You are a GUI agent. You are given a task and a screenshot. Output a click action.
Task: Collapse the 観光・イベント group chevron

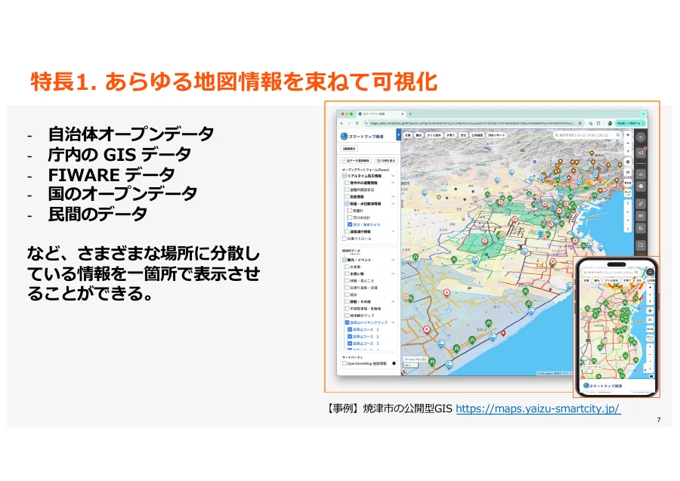tap(393, 260)
